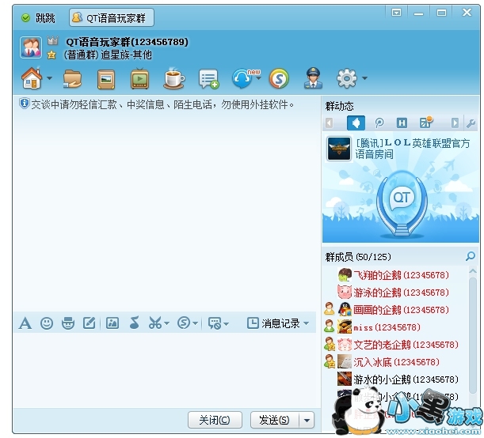484x438 pixels.
Task: Click the 发送(S) send button
Action: coord(274,420)
